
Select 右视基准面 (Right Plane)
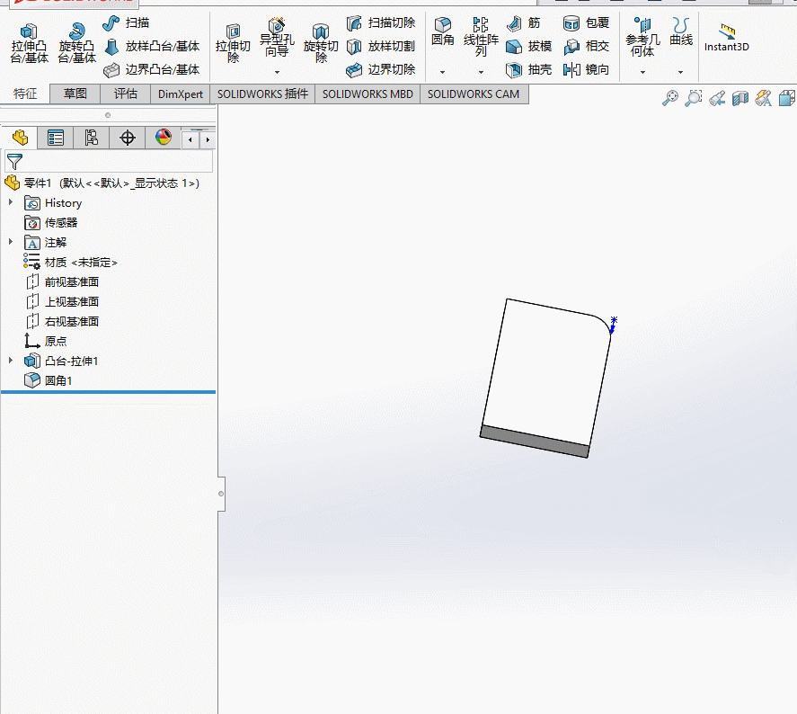tap(61, 321)
